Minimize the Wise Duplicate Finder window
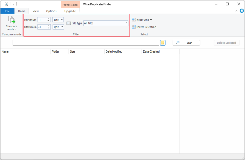 pos(216,4)
